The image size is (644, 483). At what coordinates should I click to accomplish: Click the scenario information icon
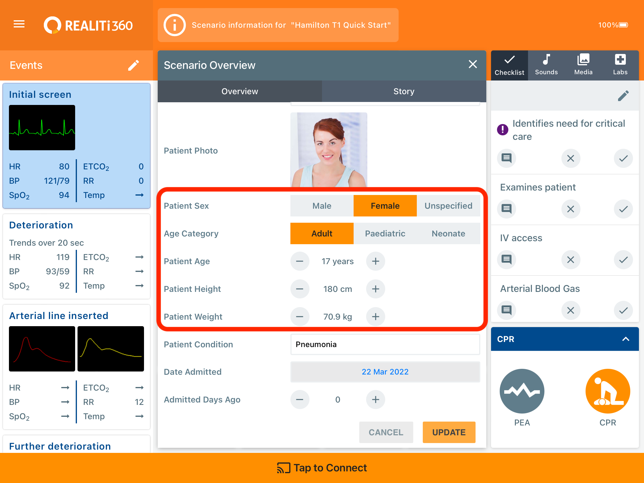pyautogui.click(x=175, y=25)
